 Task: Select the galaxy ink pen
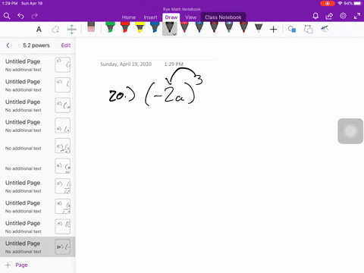click(x=229, y=27)
